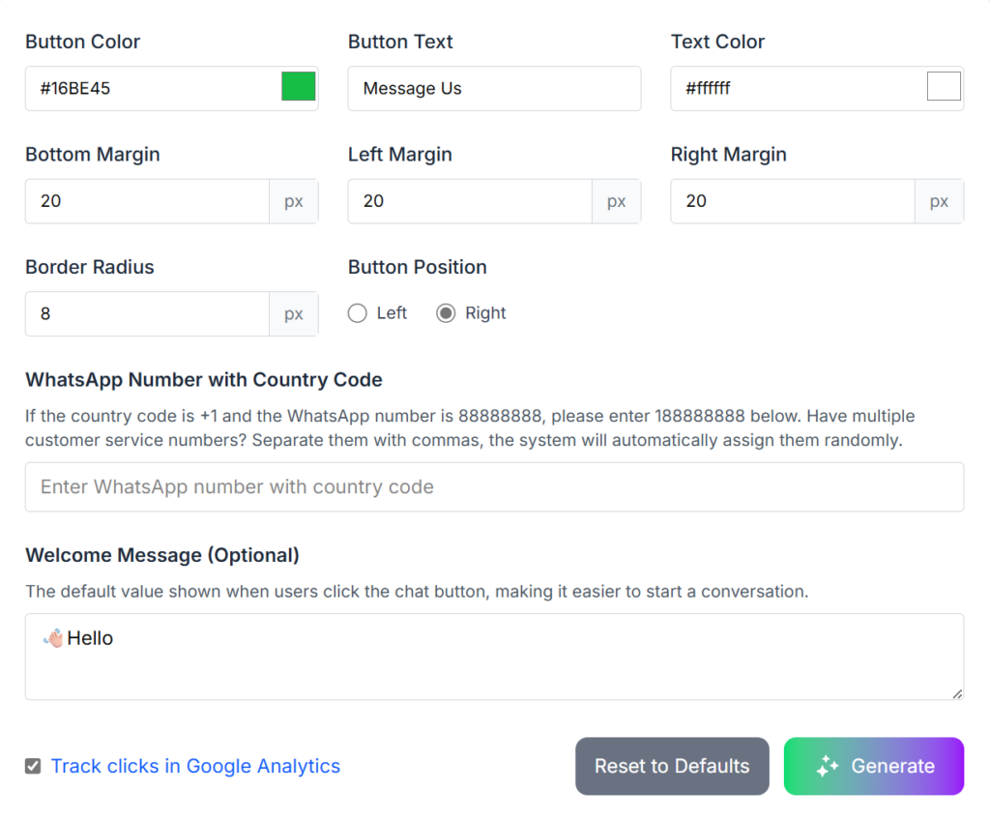Select the Bottom Margin value field
The width and height of the screenshot is (990, 821).
pos(145,201)
